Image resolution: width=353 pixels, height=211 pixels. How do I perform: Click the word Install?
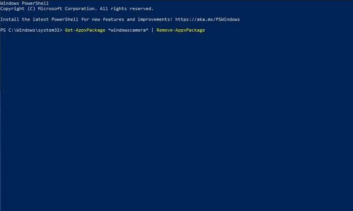click(x=10, y=20)
